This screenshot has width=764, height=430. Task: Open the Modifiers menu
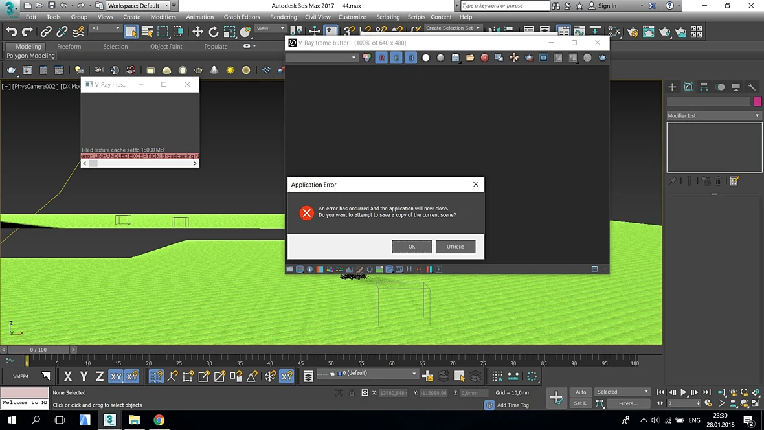[163, 17]
